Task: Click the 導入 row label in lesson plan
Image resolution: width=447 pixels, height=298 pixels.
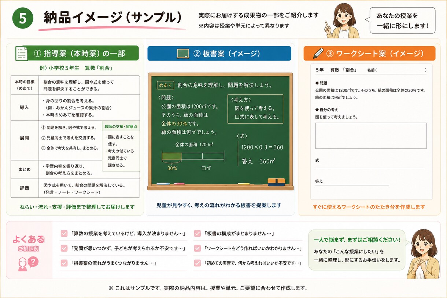Action: coord(25,108)
